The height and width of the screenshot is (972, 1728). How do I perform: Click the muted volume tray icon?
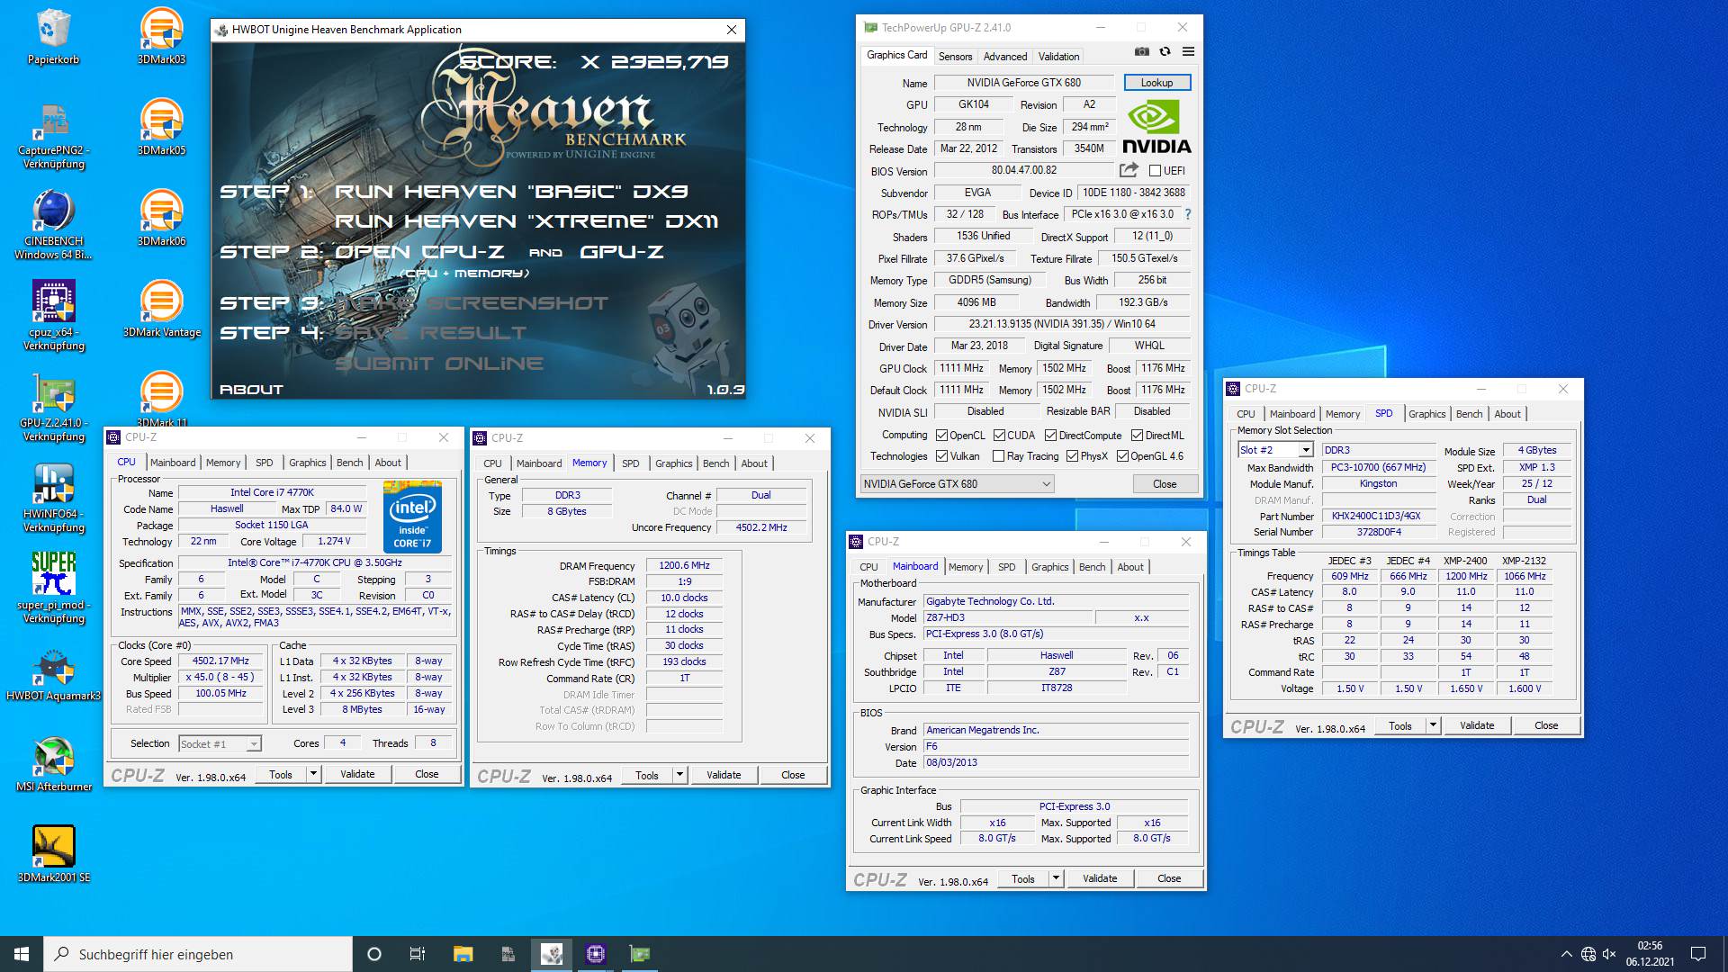coord(1609,954)
